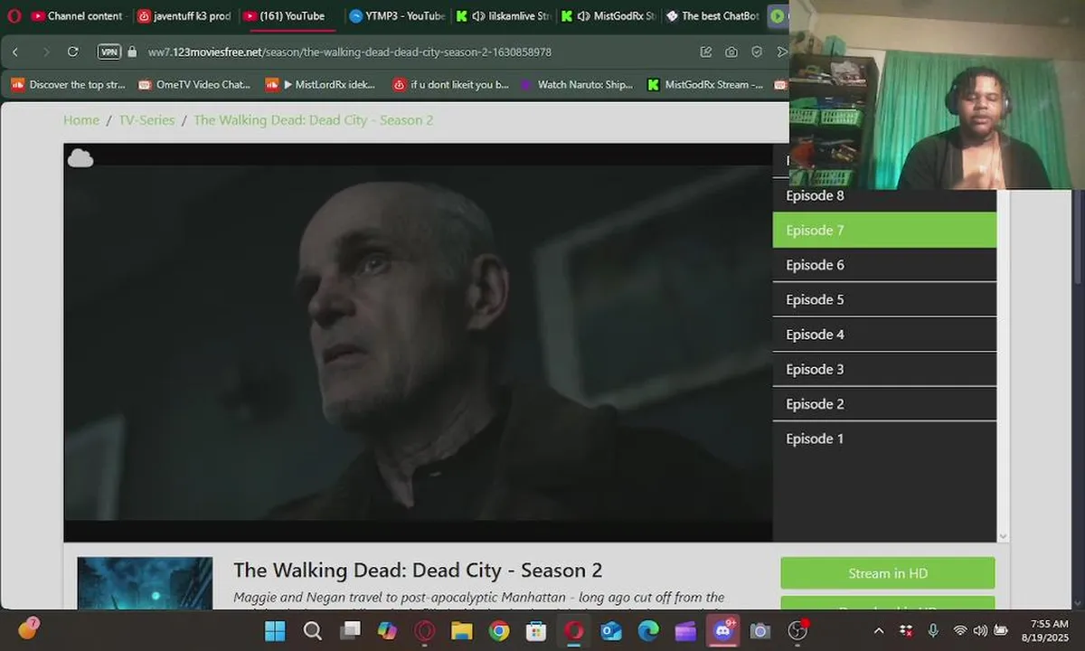Open Watch Naruto: Shippuden bookmark
The height and width of the screenshot is (651, 1085).
click(577, 85)
